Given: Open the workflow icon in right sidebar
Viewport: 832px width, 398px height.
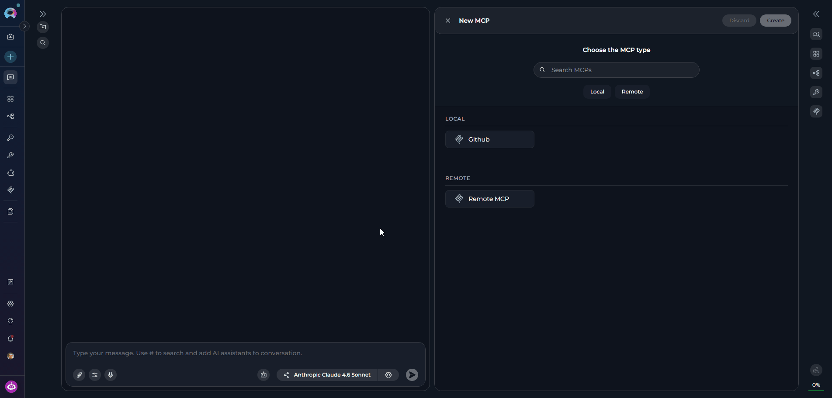Looking at the screenshot, I should tap(816, 73).
